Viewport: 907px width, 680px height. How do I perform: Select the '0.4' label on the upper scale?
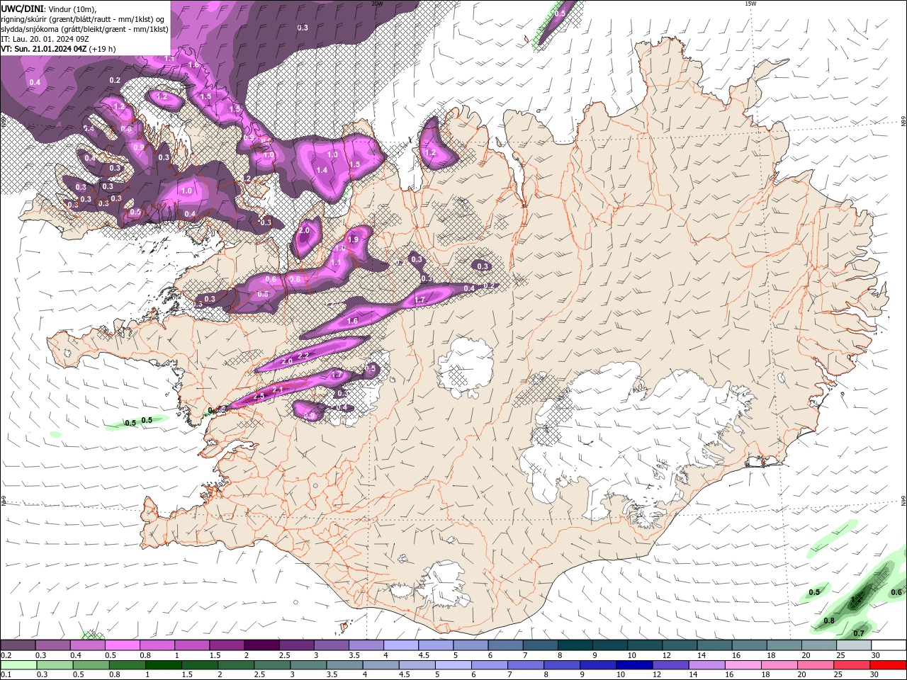coord(76,655)
